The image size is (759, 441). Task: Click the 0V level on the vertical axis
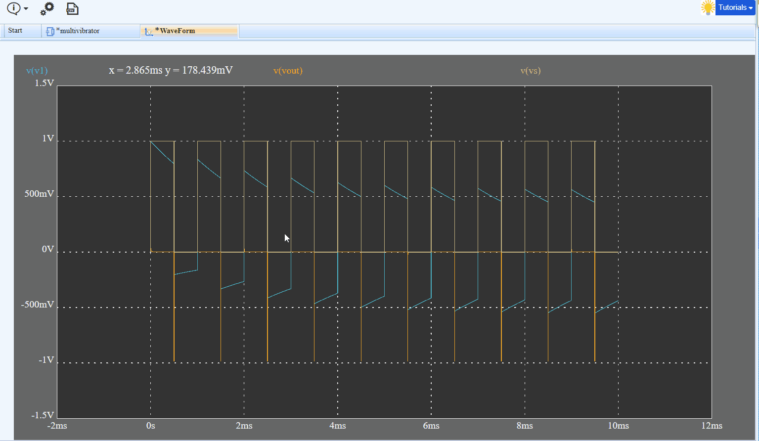(47, 249)
